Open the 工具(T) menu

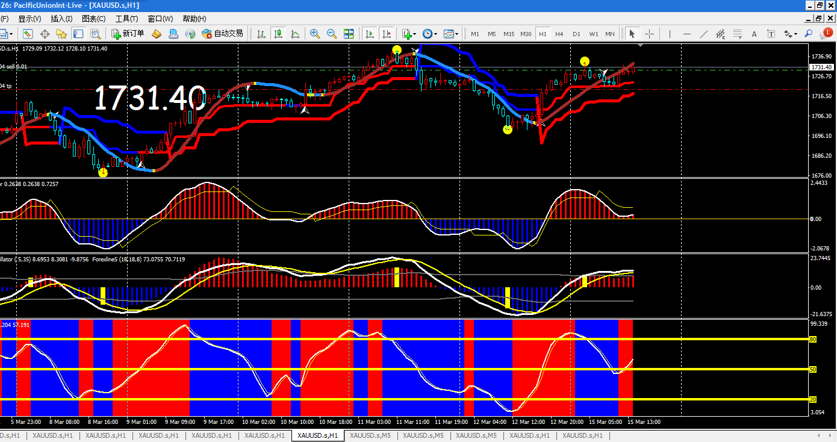126,19
